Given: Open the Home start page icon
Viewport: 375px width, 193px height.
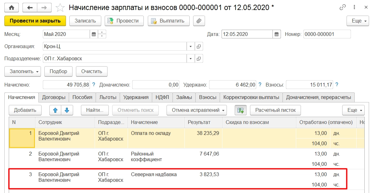Looking at the screenshot, I should [x=12, y=7].
